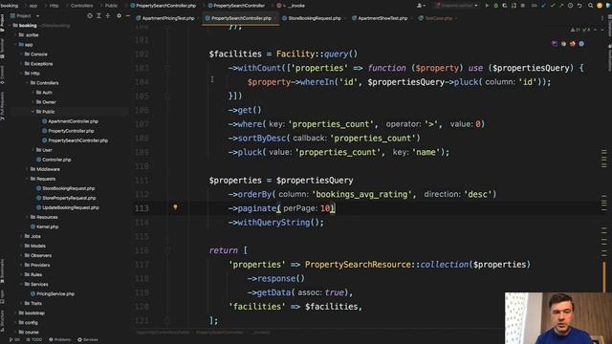Click the fold marker on line 103

click(167, 68)
